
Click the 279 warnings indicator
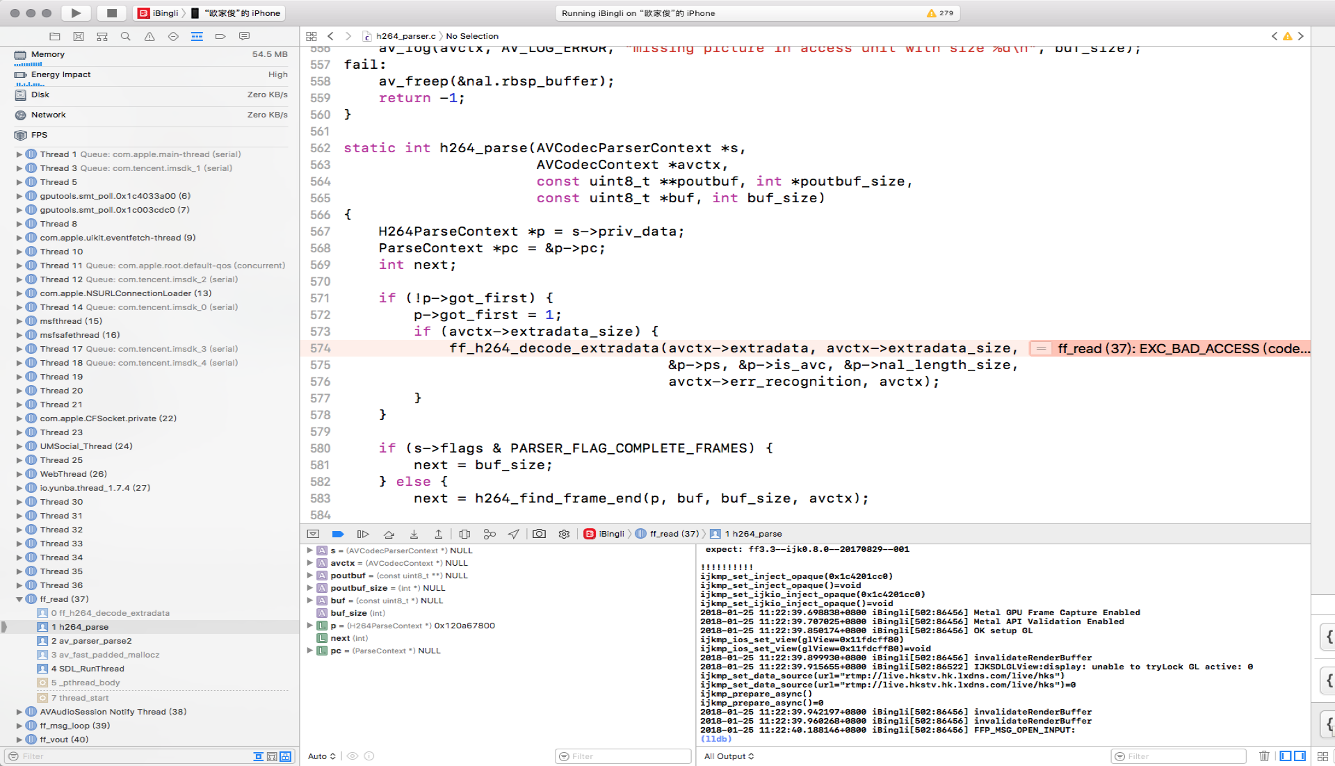(x=940, y=13)
